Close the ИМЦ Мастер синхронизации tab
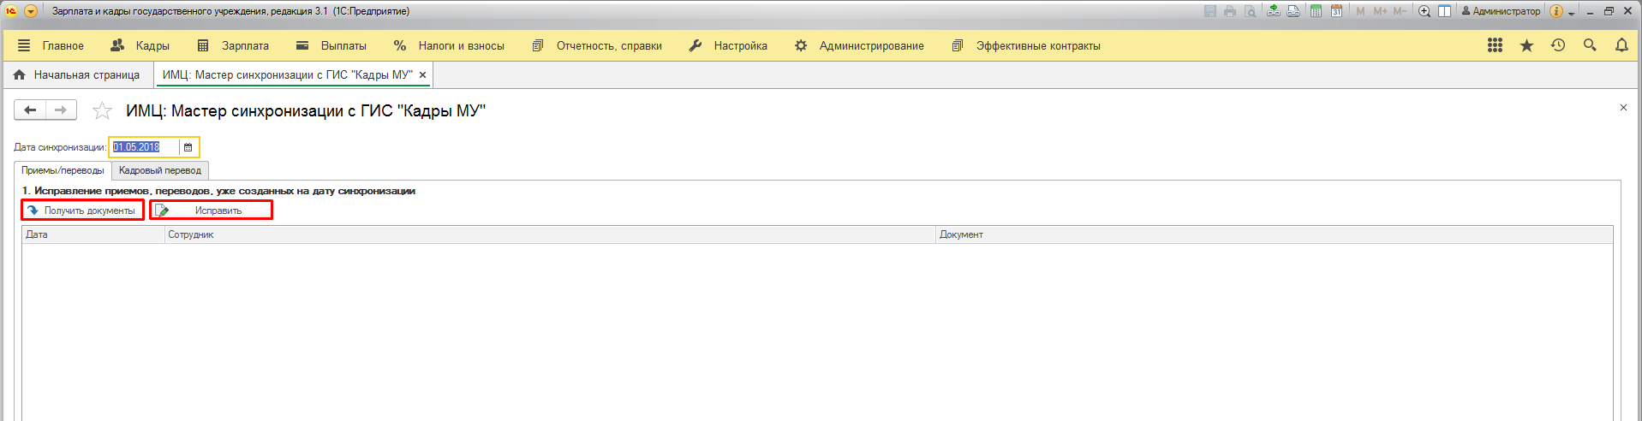 pyautogui.click(x=422, y=75)
